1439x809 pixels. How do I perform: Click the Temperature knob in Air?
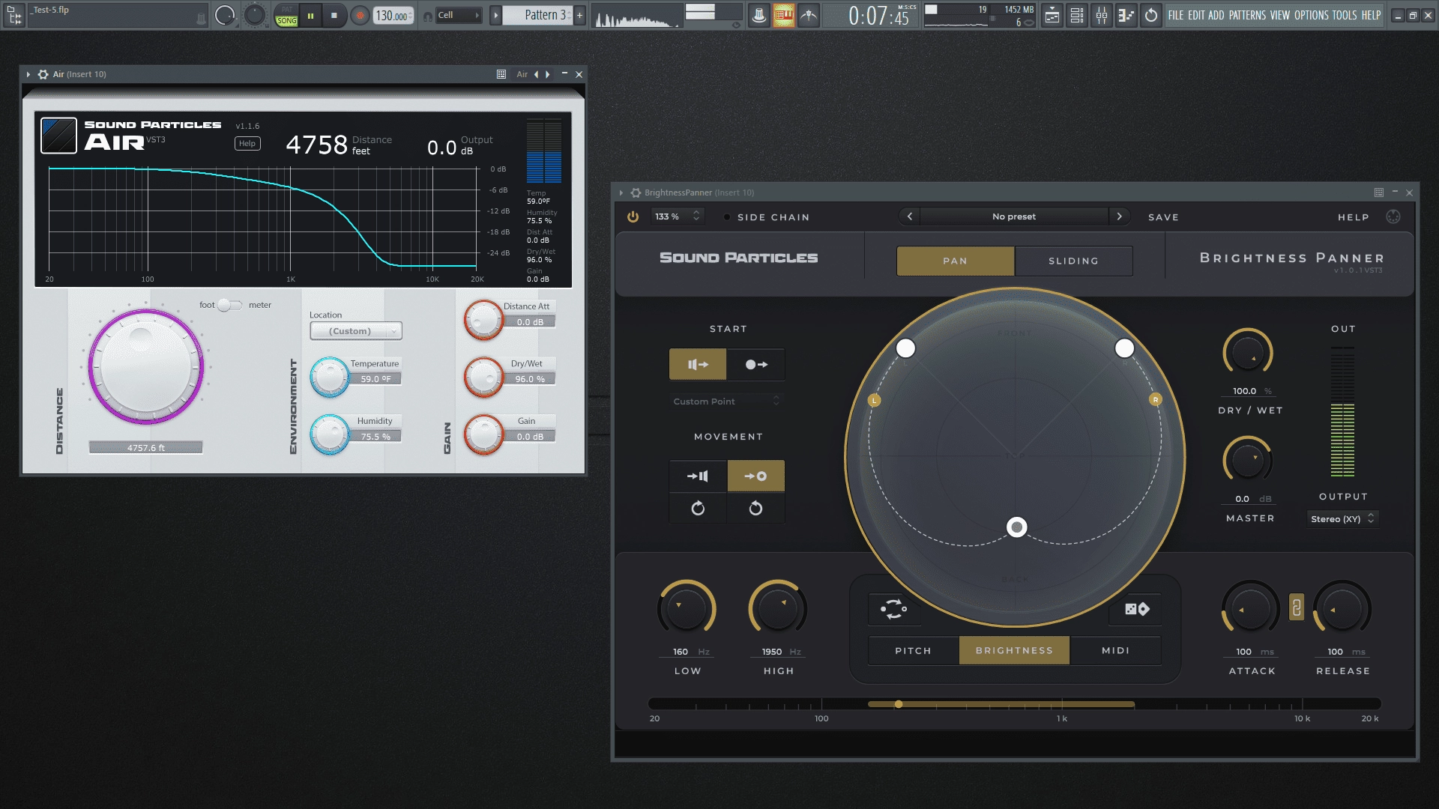pos(329,377)
